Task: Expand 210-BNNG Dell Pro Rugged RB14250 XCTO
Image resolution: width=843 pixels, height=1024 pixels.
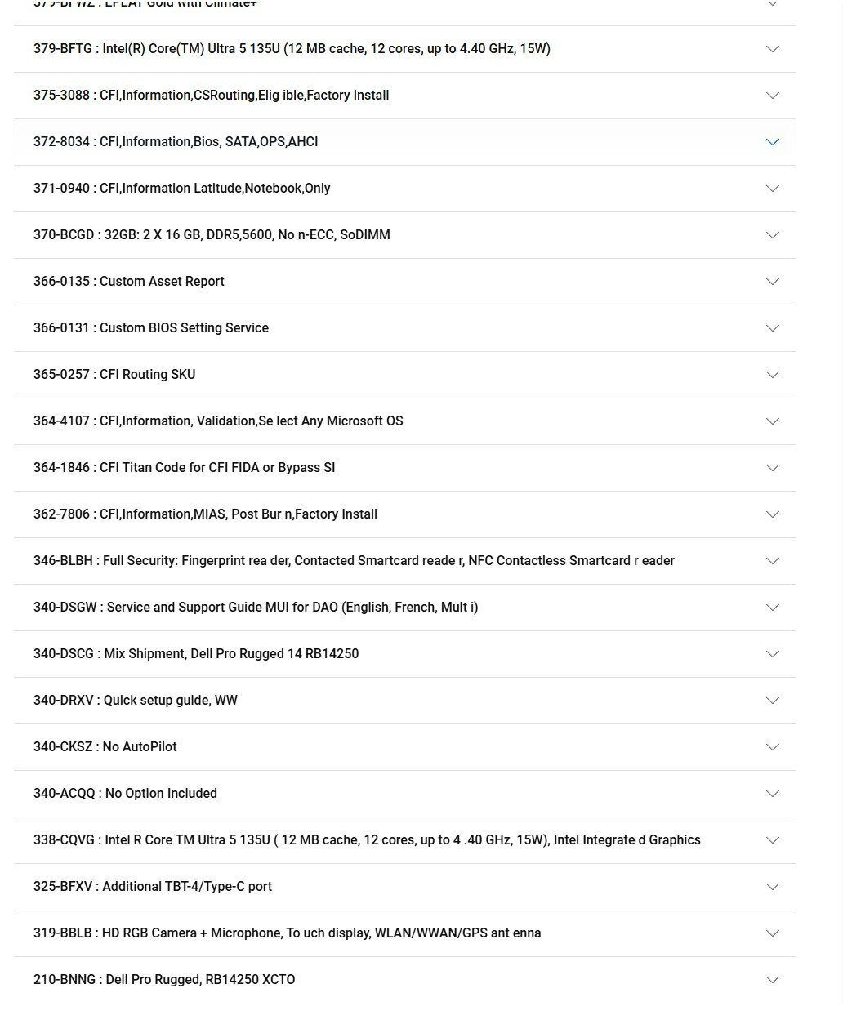Action: [x=404, y=980]
